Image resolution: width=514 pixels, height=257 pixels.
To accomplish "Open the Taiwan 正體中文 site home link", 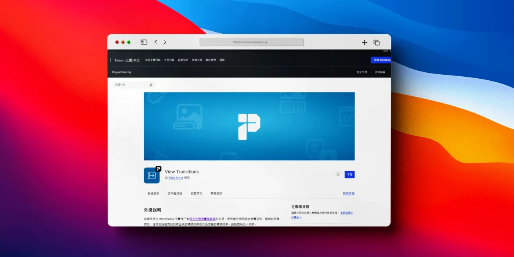I will pos(127,60).
